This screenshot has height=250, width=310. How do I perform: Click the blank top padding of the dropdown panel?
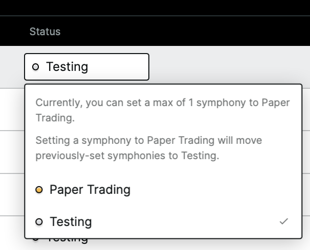coord(163,89)
